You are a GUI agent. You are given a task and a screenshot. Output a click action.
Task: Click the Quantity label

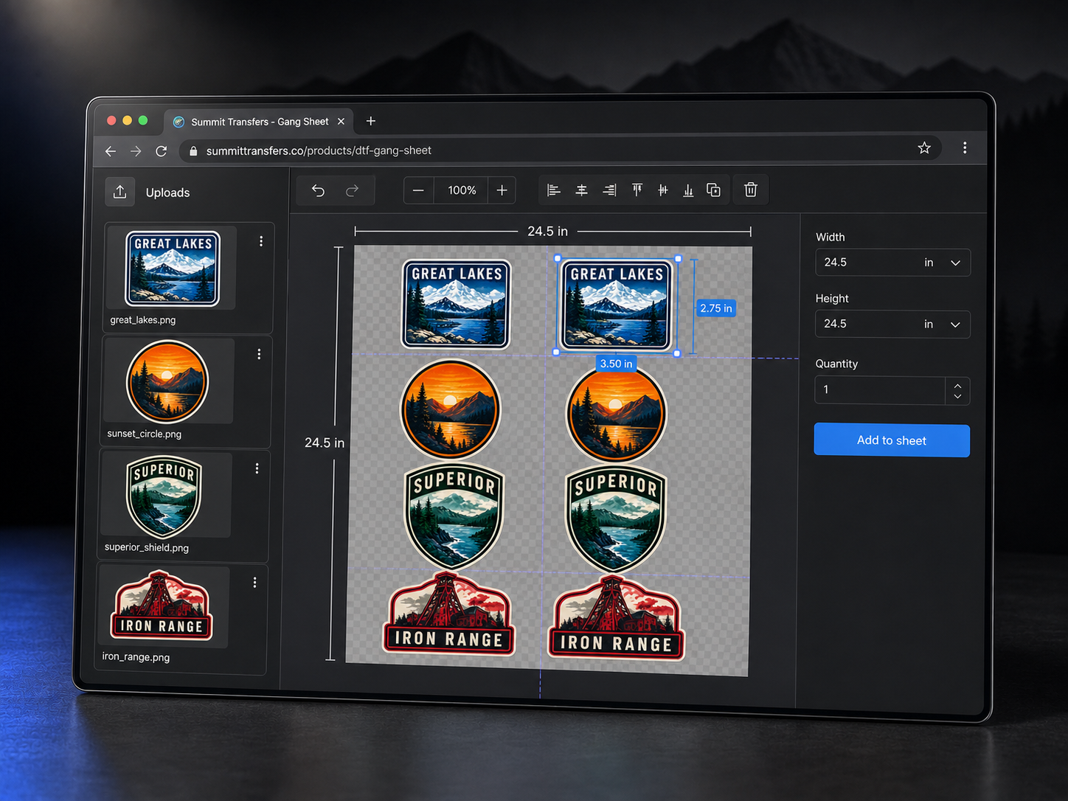click(x=836, y=364)
